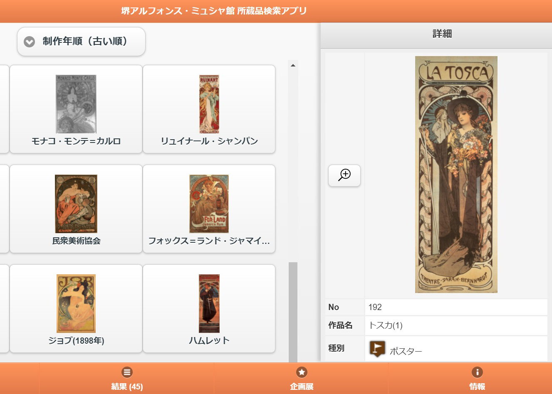Click the La Tosca poster detail image
This screenshot has width=552, height=394.
456,175
